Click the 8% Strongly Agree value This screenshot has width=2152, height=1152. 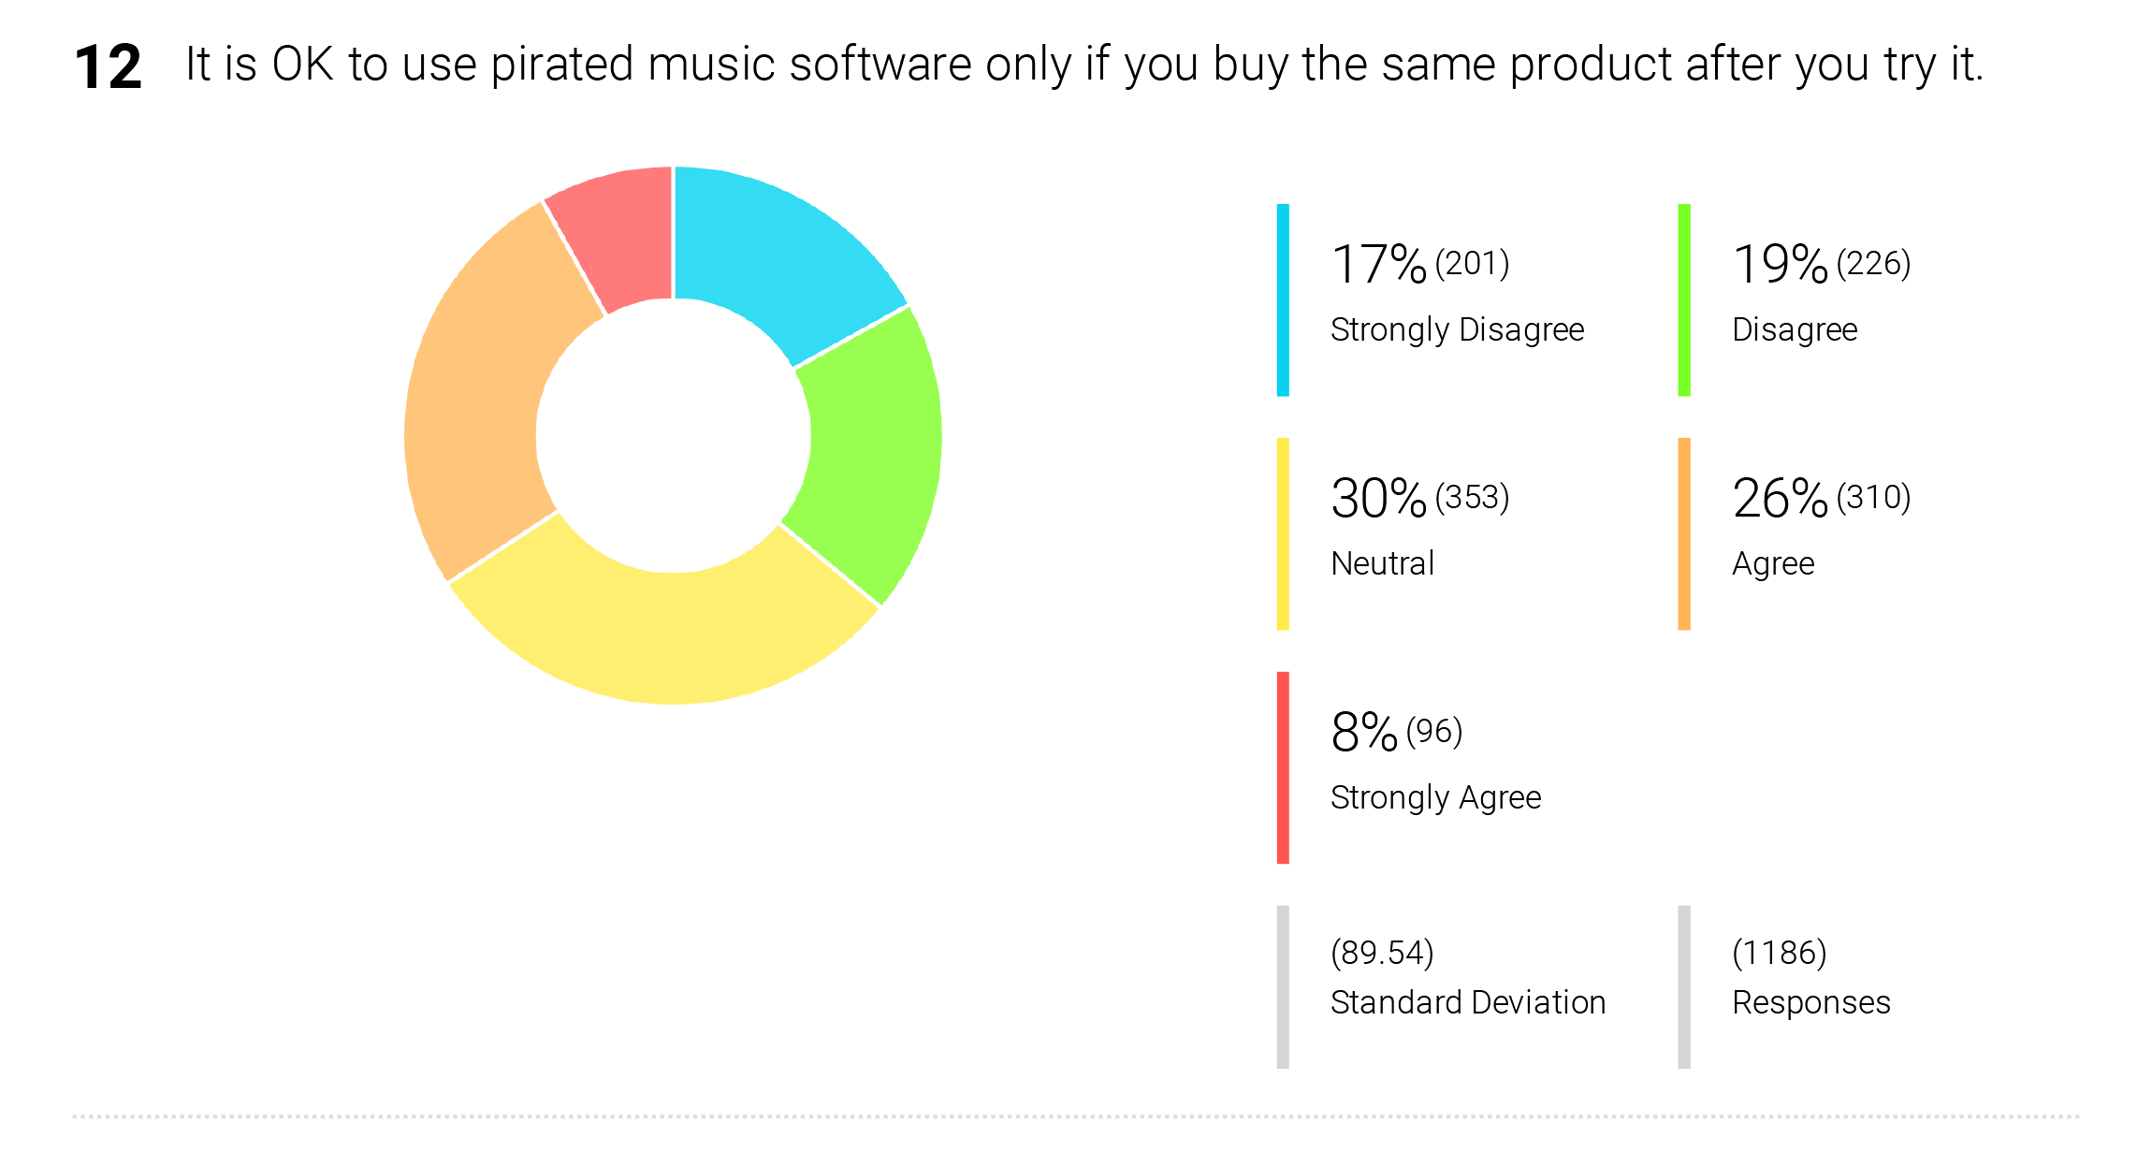(1364, 732)
